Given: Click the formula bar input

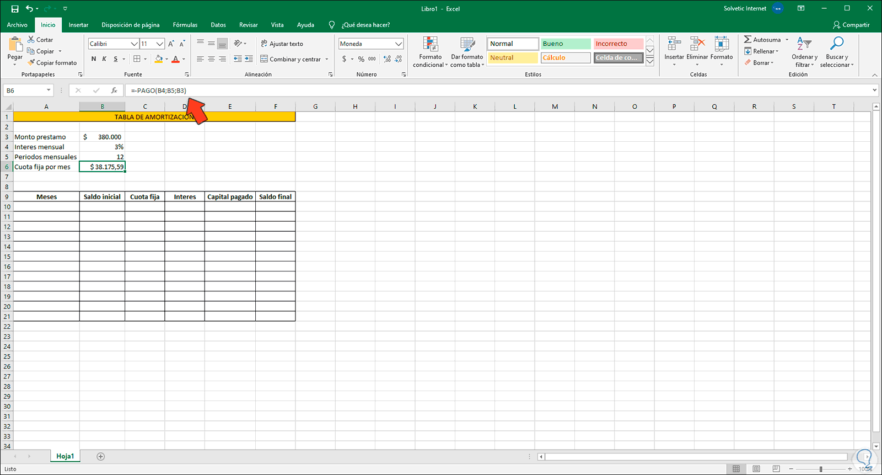Looking at the screenshot, I should tap(497, 90).
